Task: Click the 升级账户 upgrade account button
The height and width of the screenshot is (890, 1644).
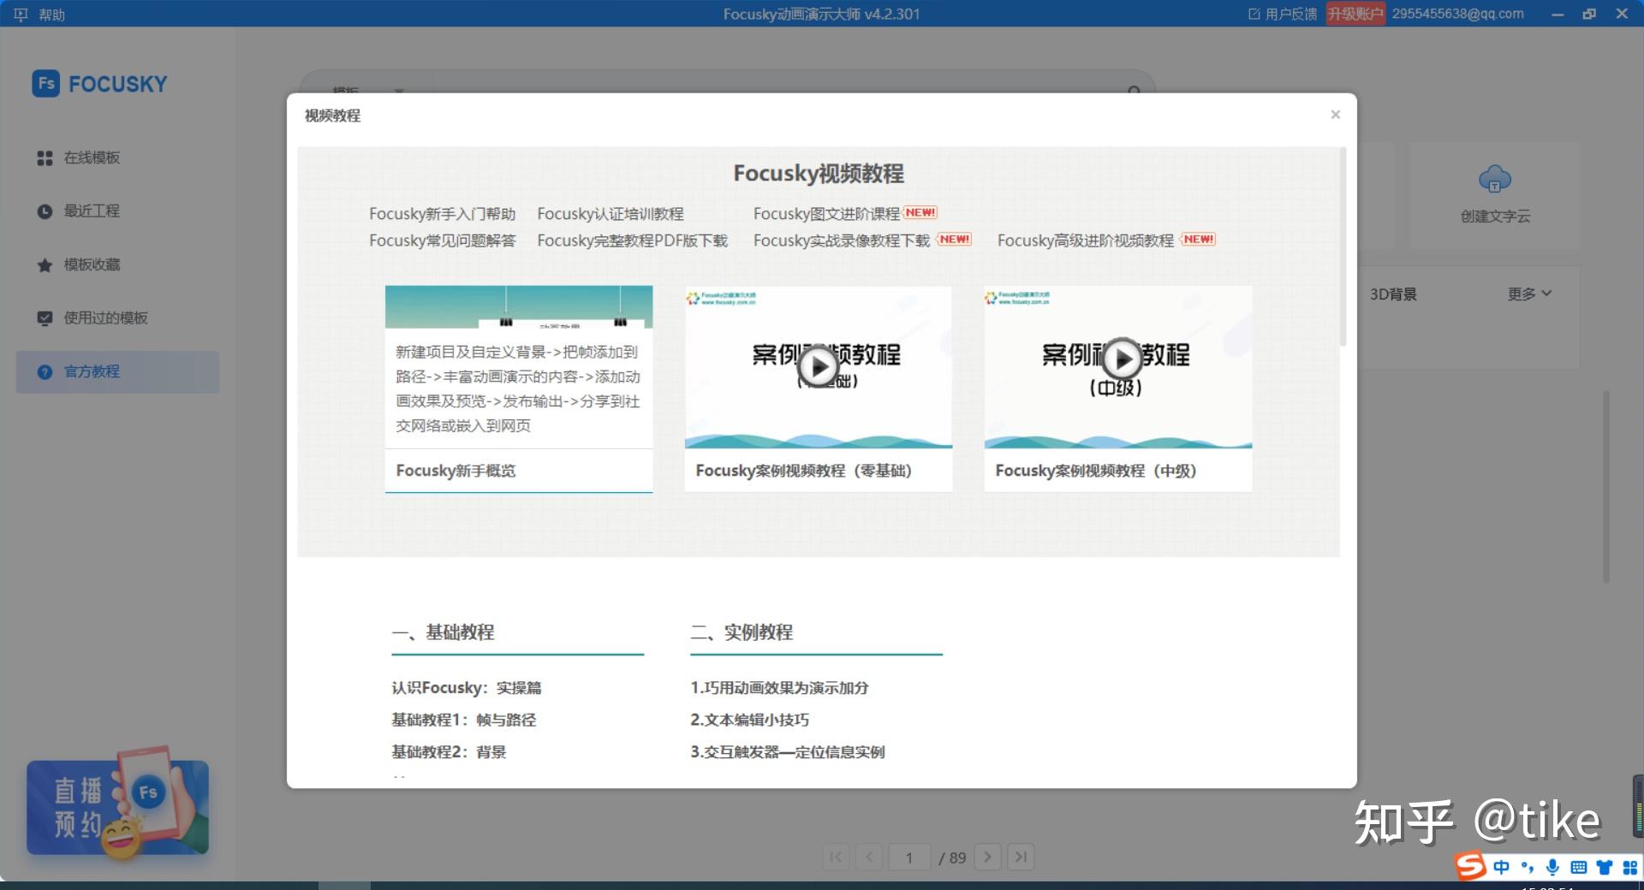Action: [1356, 14]
